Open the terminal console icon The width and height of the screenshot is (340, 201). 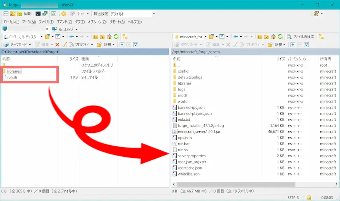coord(38,14)
